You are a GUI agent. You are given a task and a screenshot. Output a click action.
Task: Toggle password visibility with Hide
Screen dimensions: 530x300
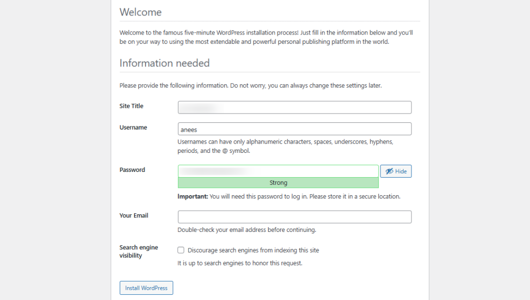(x=396, y=171)
